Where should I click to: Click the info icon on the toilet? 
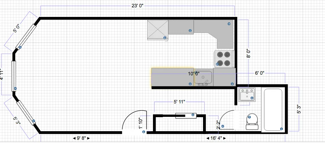click(249, 117)
